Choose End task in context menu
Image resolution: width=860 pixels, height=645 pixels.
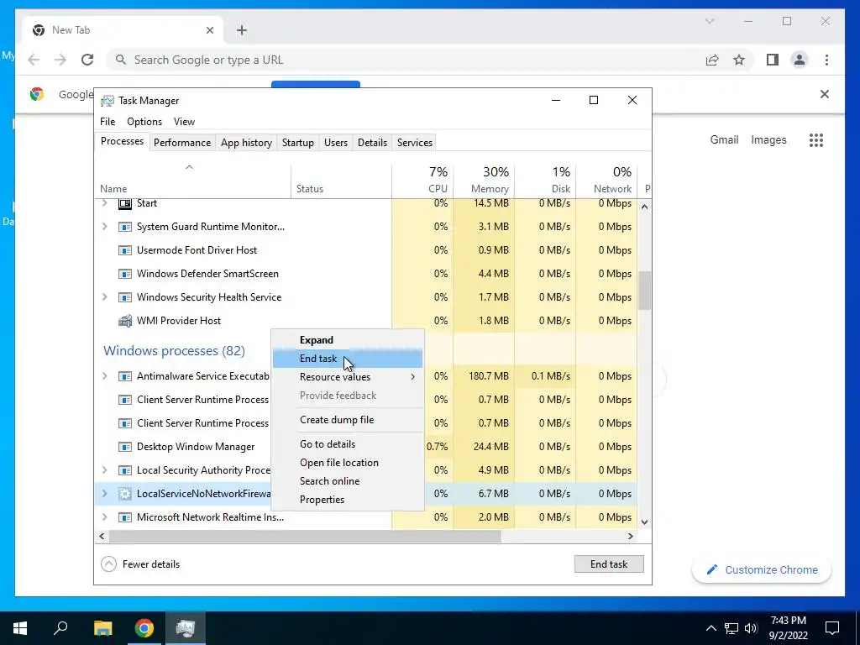(348, 359)
